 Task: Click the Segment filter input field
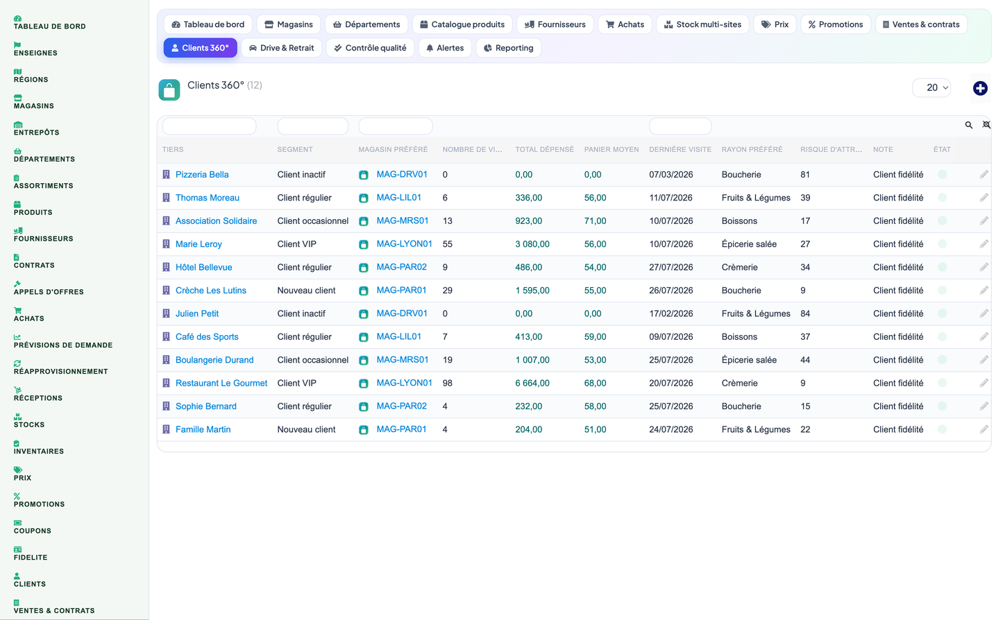click(x=312, y=126)
